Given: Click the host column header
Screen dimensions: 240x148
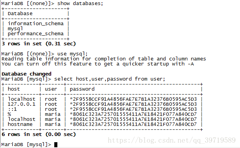Looking at the screenshot, I should tap(14, 89).
